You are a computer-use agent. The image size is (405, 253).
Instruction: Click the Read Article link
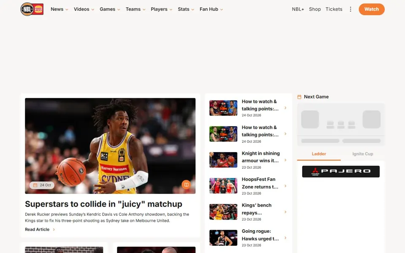[37, 229]
